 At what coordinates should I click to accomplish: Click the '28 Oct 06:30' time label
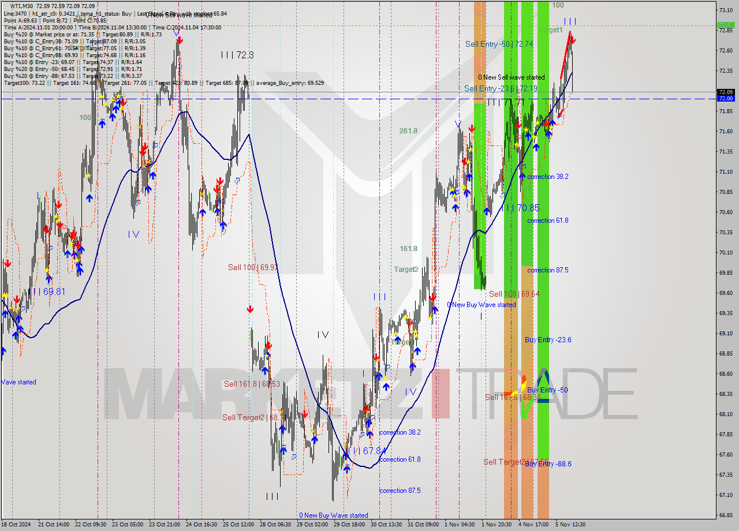(275, 525)
